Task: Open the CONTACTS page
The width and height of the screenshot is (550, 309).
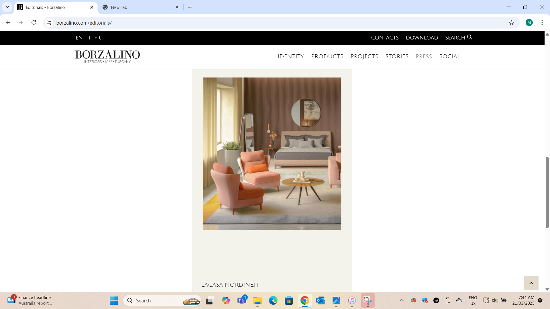Action: point(385,38)
